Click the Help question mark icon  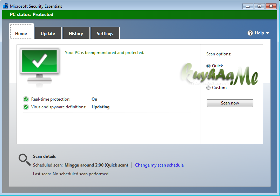(x=250, y=33)
